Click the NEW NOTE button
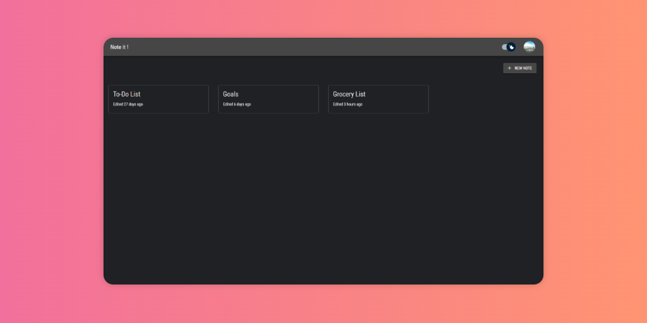 click(x=519, y=68)
